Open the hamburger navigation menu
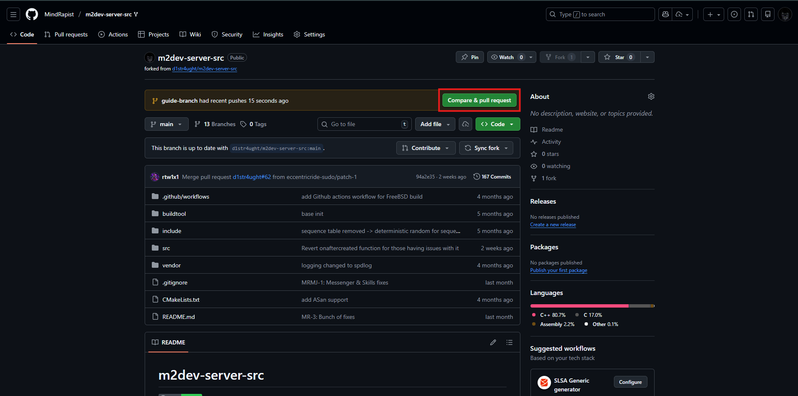Image resolution: width=798 pixels, height=396 pixels. point(13,14)
